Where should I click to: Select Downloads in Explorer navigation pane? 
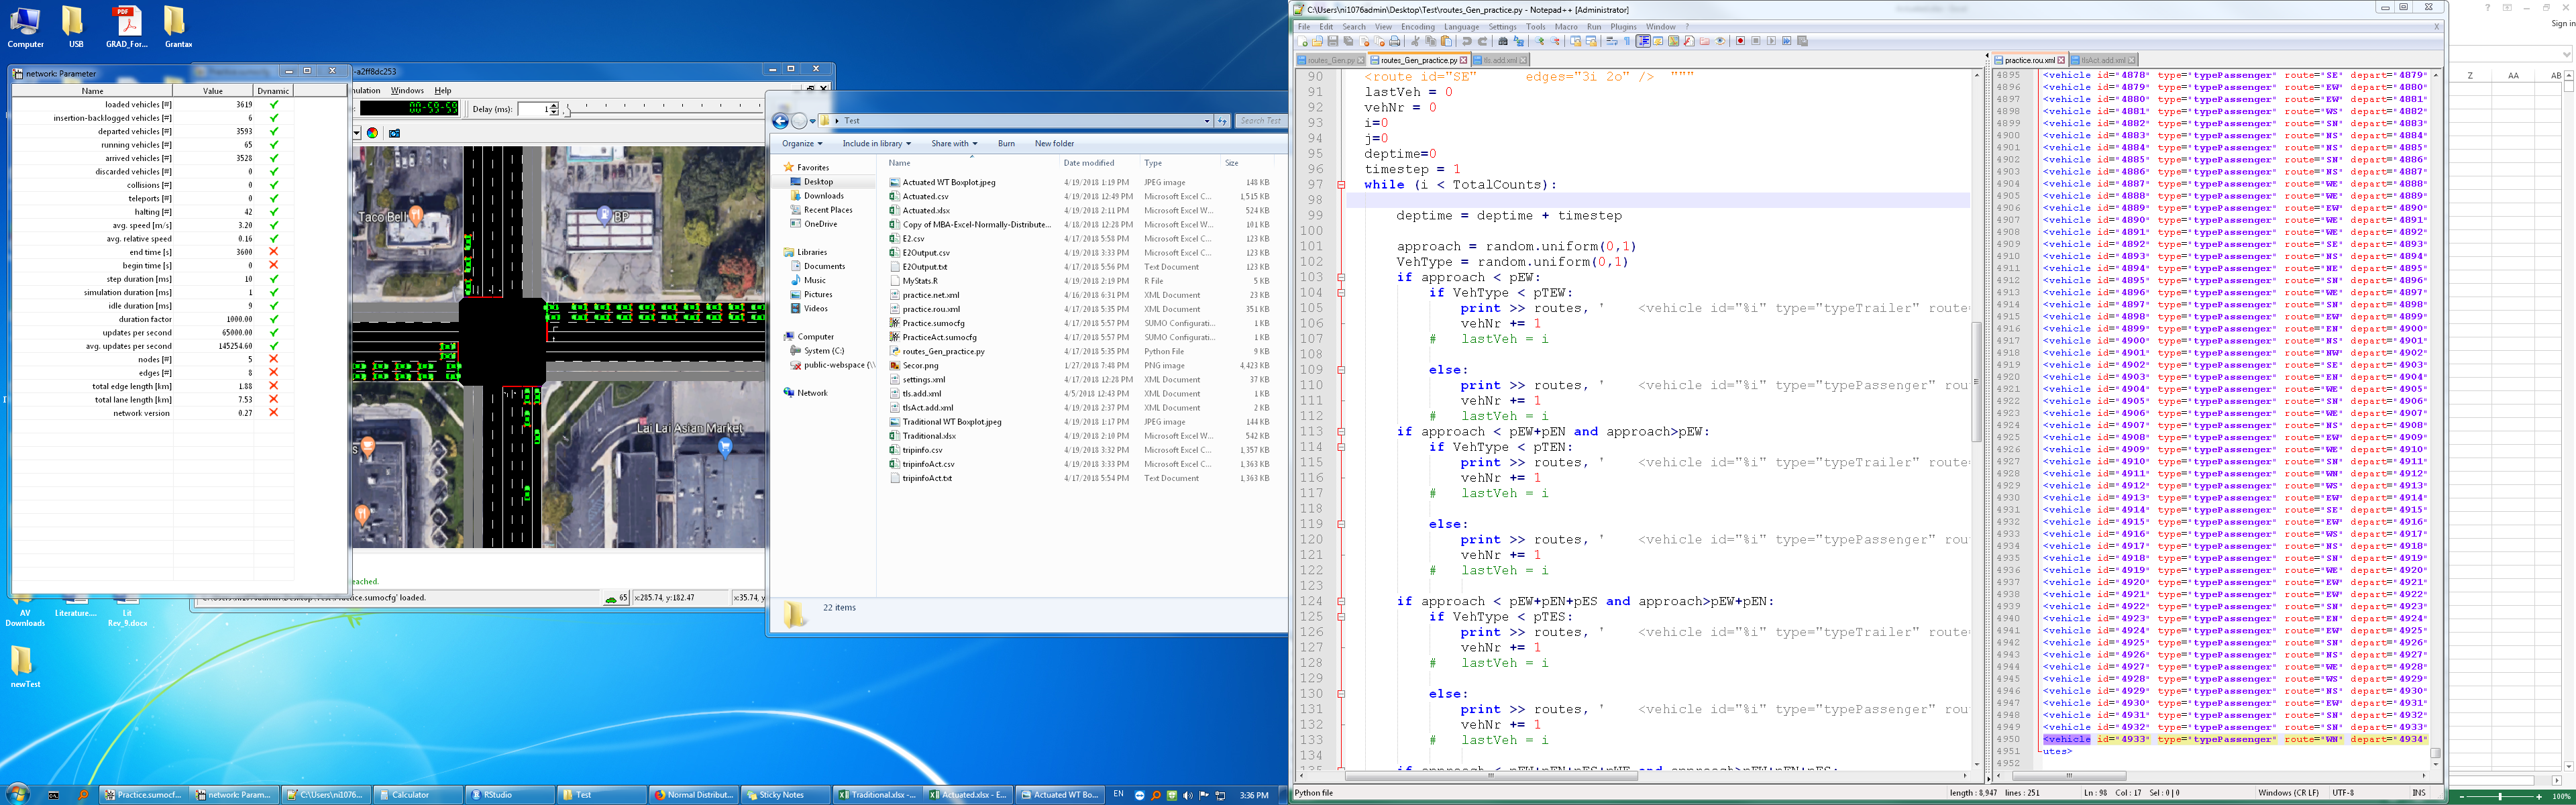(x=823, y=196)
